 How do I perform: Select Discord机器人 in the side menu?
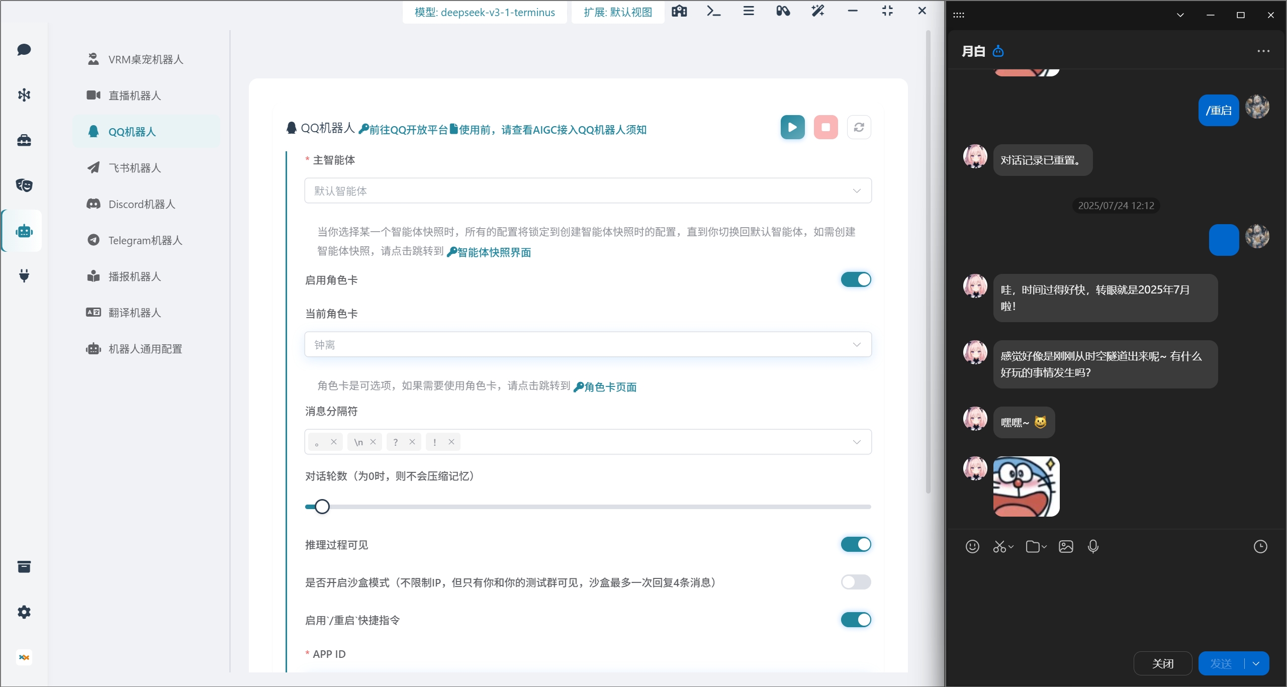coord(142,204)
